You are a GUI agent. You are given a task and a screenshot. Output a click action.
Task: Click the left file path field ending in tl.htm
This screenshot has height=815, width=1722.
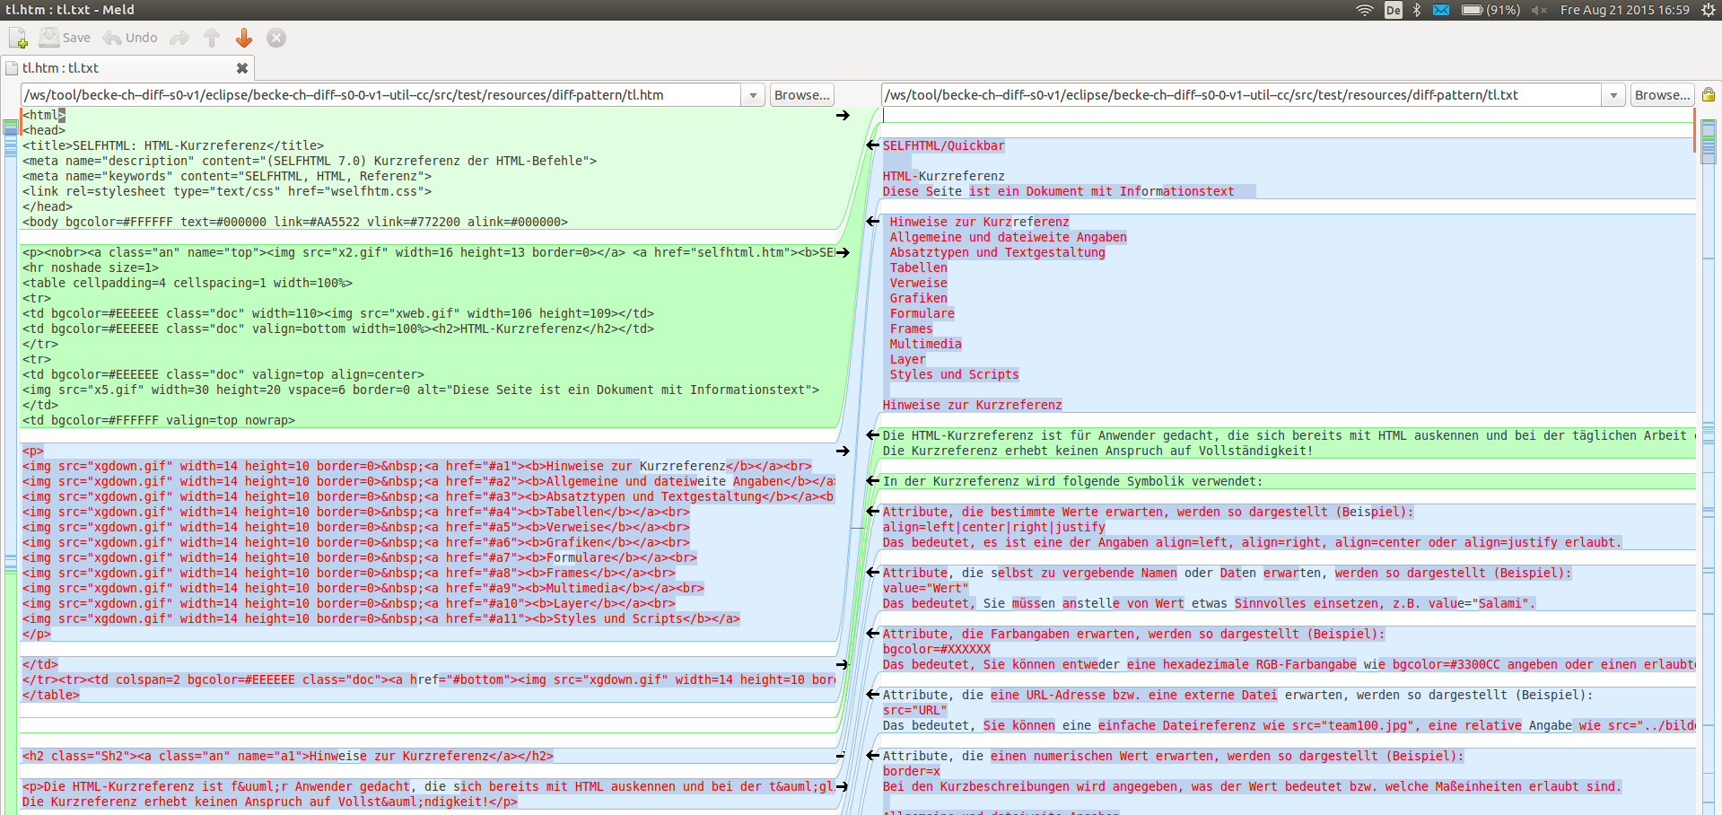coord(381,95)
